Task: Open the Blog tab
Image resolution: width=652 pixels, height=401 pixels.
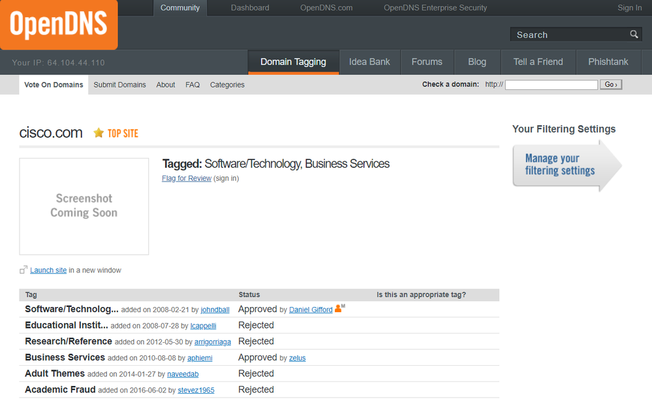Action: (477, 62)
